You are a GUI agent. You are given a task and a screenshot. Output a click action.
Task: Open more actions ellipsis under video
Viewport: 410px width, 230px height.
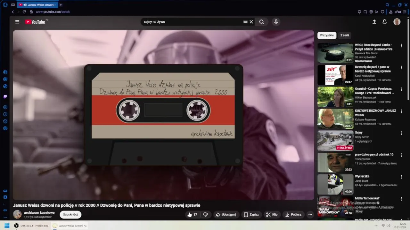[310, 214]
